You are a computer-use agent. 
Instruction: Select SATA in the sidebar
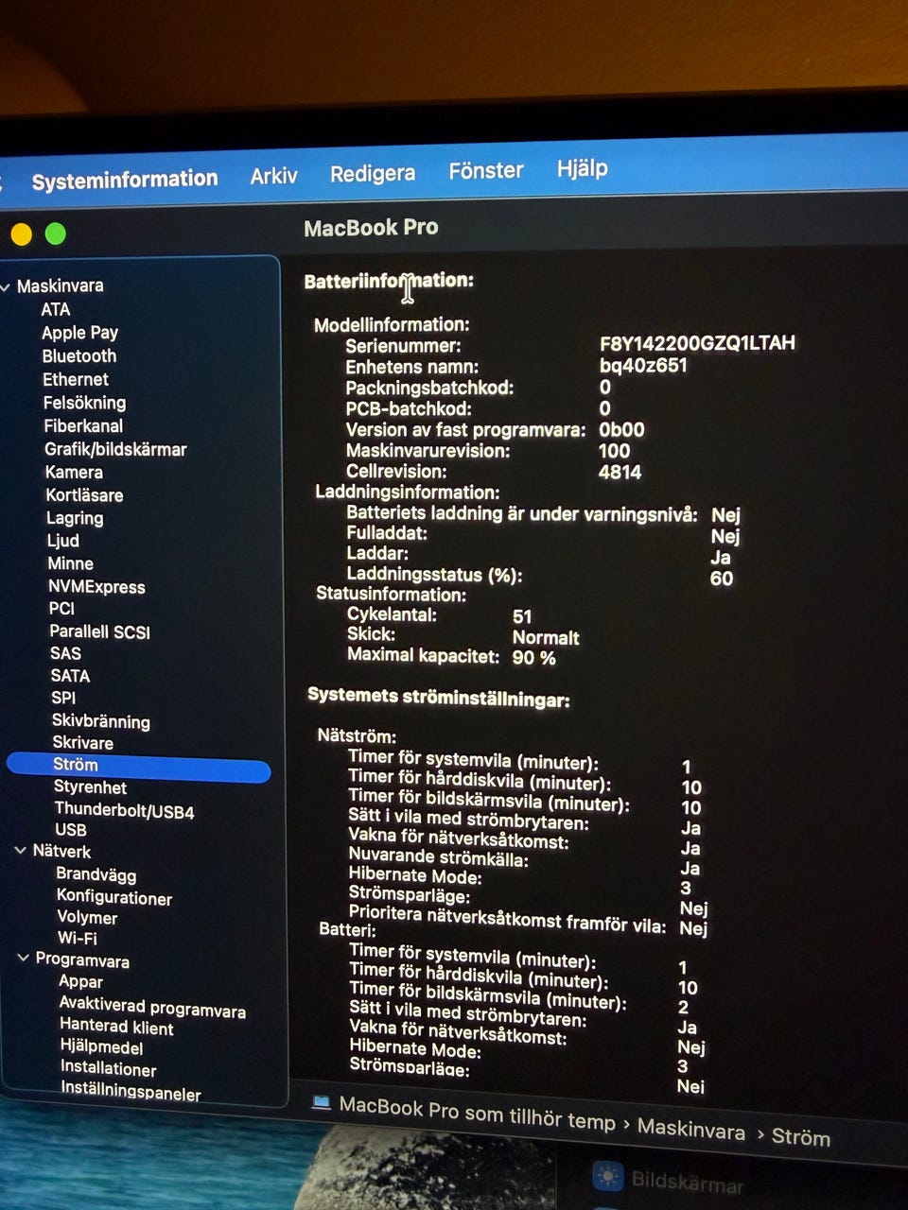[x=70, y=676]
